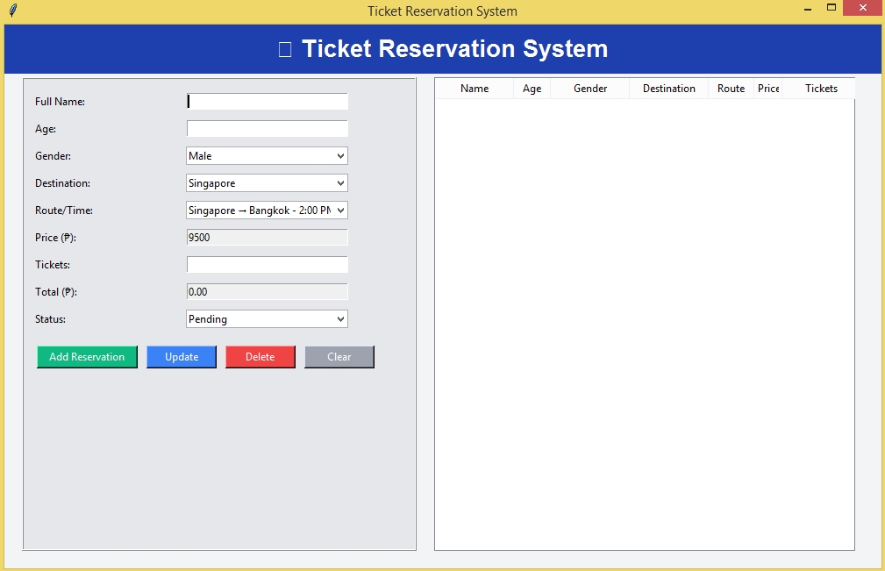Click the feather app icon in title bar

12,11
